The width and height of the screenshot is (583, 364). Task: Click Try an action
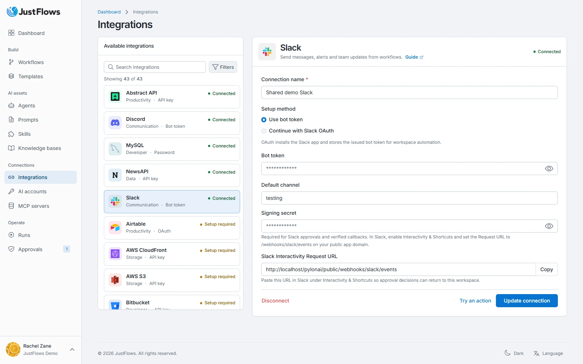click(x=475, y=301)
